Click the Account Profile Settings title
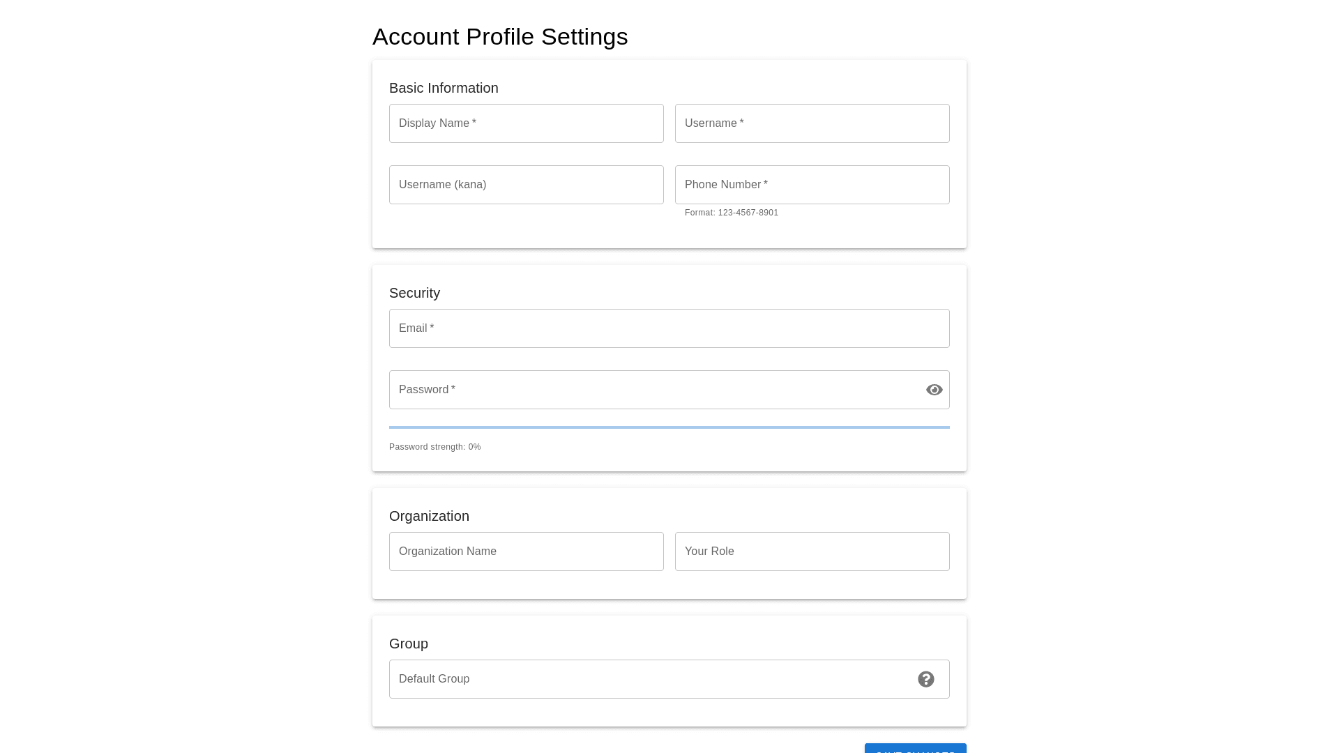1339x753 pixels. [x=500, y=37]
